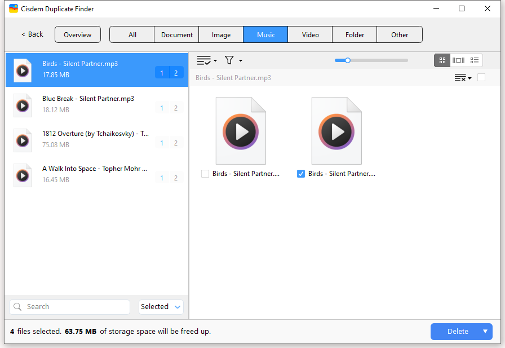Click the deselect-all list icon
The height and width of the screenshot is (348, 505).
461,78
